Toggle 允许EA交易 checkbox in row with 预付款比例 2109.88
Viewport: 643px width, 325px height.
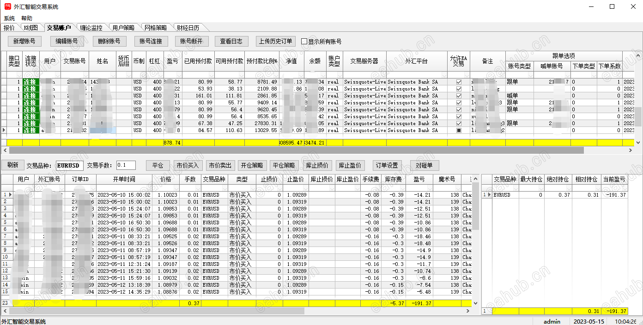pyautogui.click(x=459, y=89)
